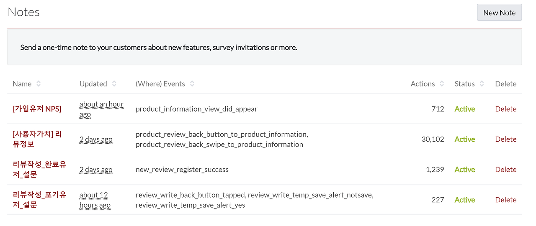The height and width of the screenshot is (226, 536).
Task: Open the [가입유저 NPS] note
Action: (37, 109)
